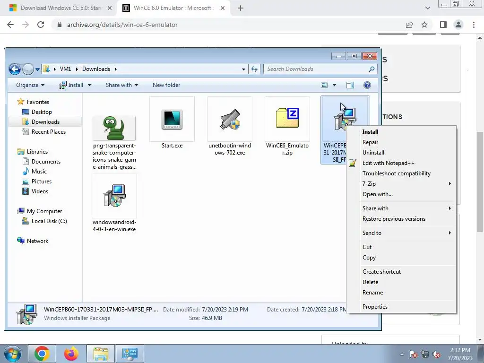Open Desktop in Favorites
The height and width of the screenshot is (363, 484).
click(x=42, y=112)
